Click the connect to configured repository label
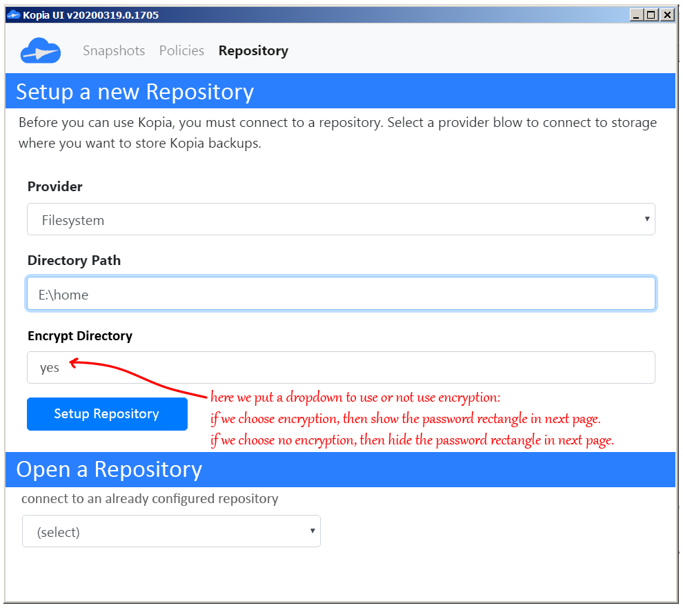 pyautogui.click(x=149, y=498)
